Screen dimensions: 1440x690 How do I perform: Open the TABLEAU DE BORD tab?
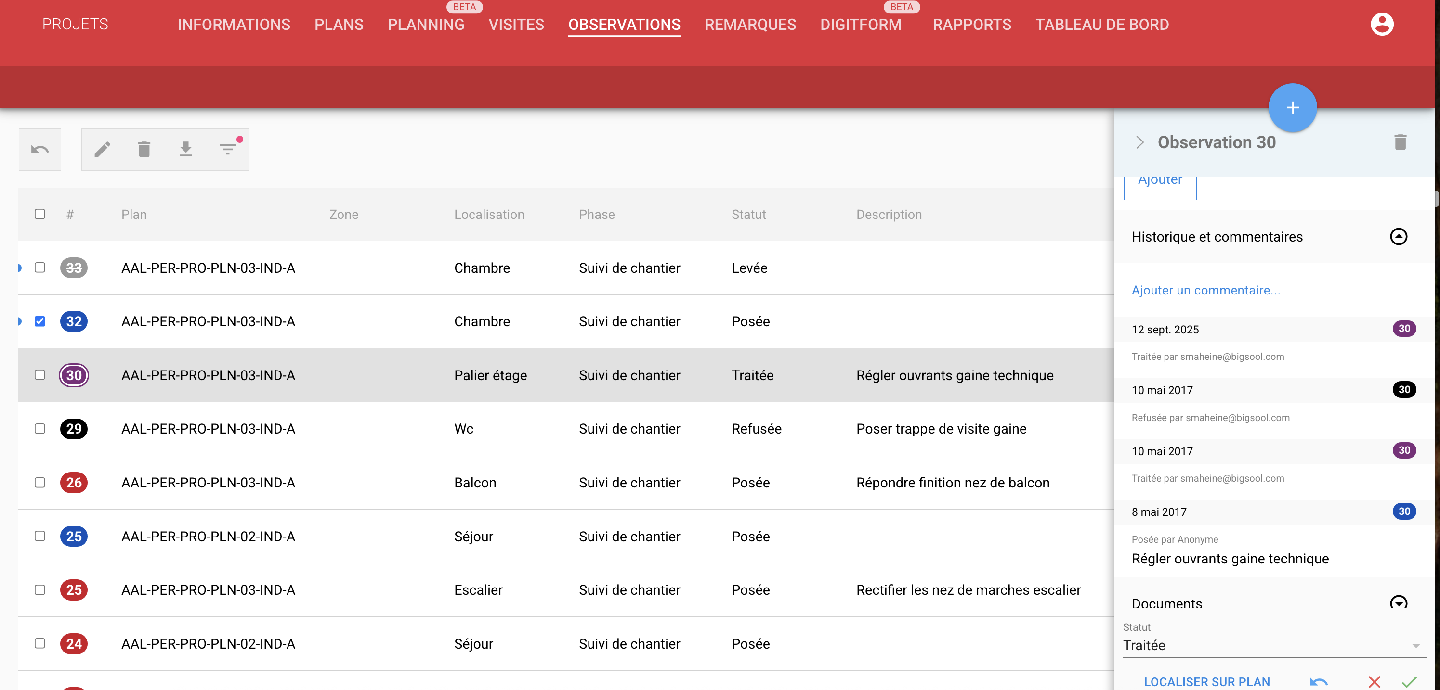pos(1102,25)
